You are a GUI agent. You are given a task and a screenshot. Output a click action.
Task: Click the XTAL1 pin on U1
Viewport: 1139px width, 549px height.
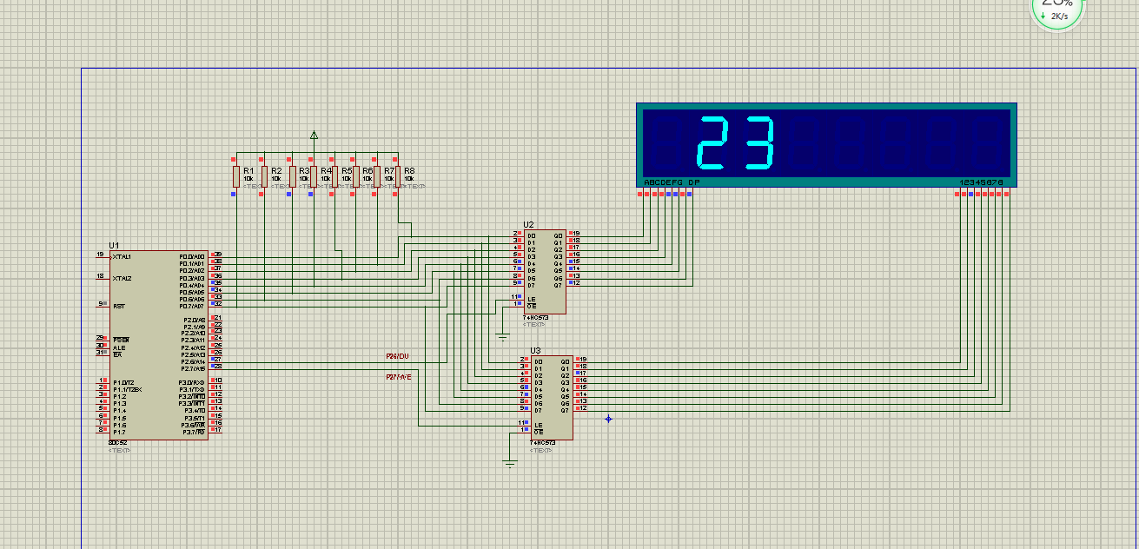(122, 256)
